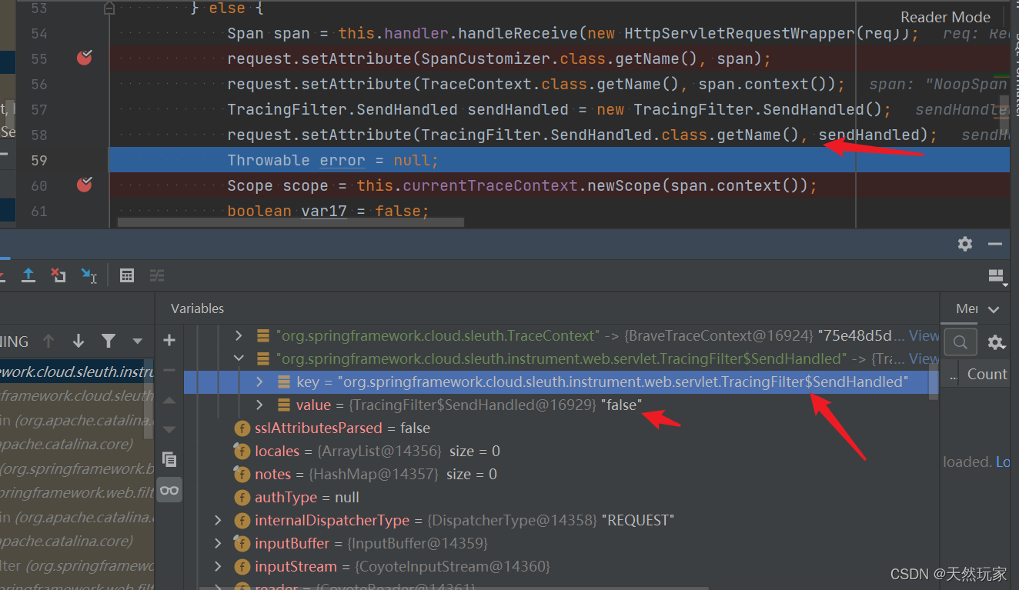1019x590 pixels.
Task: Open Memory view settings gear
Action: [x=996, y=342]
